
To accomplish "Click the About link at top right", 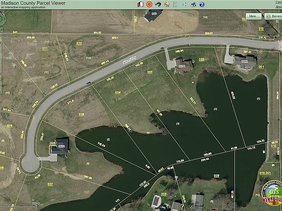I will click(279, 7).
